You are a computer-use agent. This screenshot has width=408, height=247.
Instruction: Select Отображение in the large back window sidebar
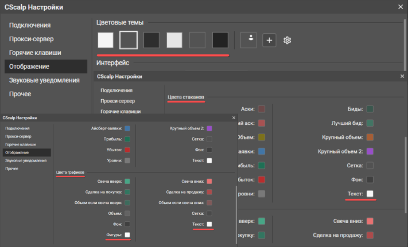pyautogui.click(x=46, y=66)
